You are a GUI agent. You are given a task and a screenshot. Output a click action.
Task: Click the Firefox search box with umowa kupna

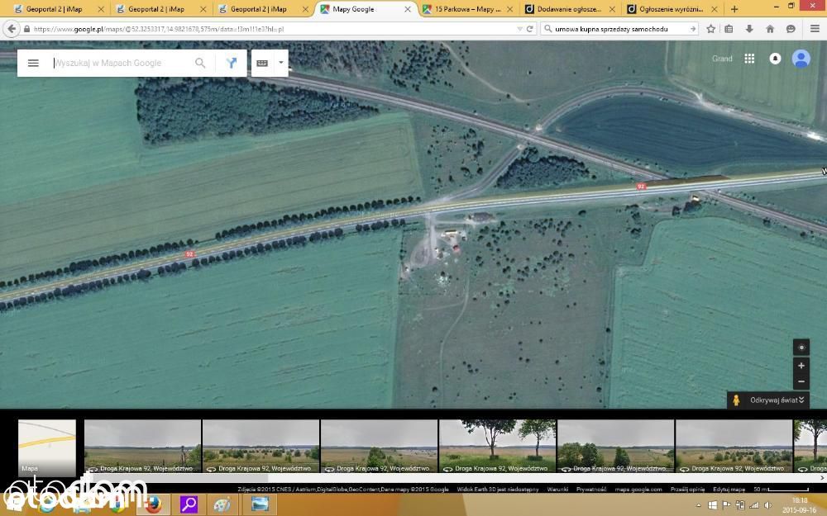click(x=619, y=29)
